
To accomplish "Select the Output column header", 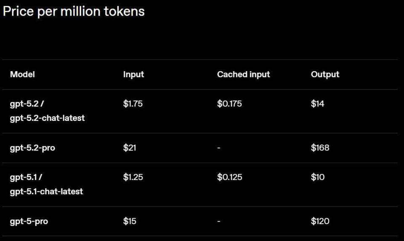I will pyautogui.click(x=325, y=75).
